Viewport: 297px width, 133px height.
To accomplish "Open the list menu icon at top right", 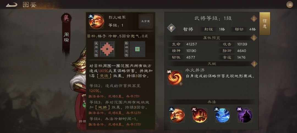I will [x=290, y=5].
